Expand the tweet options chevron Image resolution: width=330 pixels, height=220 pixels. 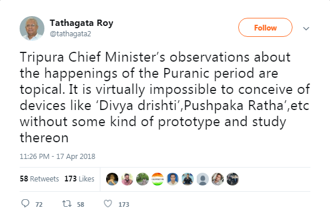coord(306,28)
